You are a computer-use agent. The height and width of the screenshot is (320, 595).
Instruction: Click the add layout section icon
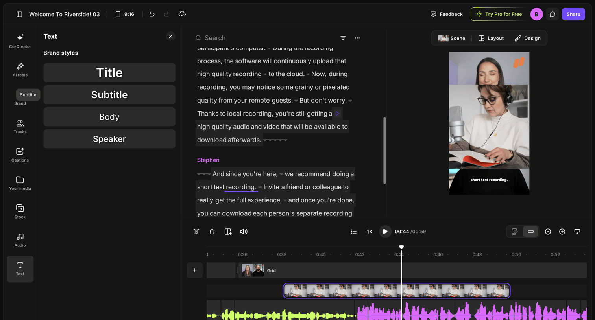228,232
